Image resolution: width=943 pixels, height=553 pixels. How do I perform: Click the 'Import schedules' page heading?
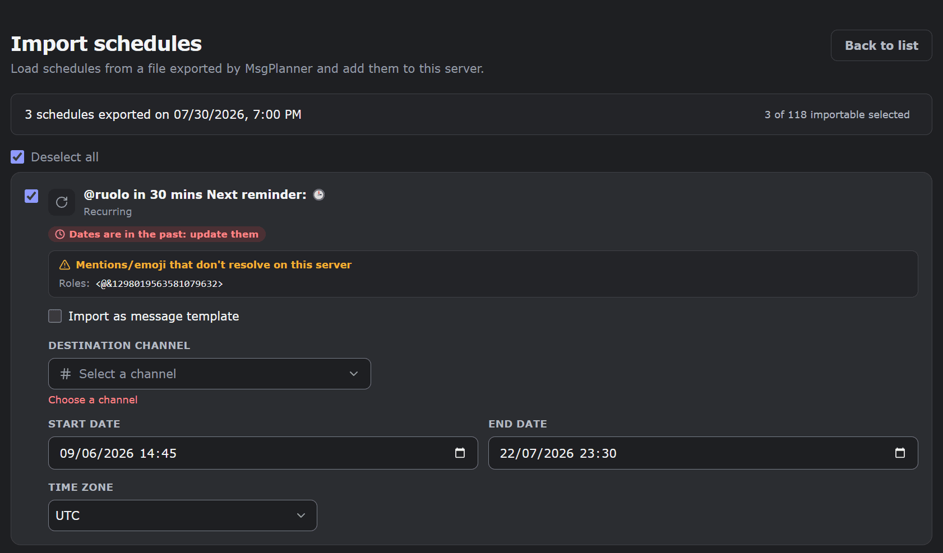[x=107, y=44]
